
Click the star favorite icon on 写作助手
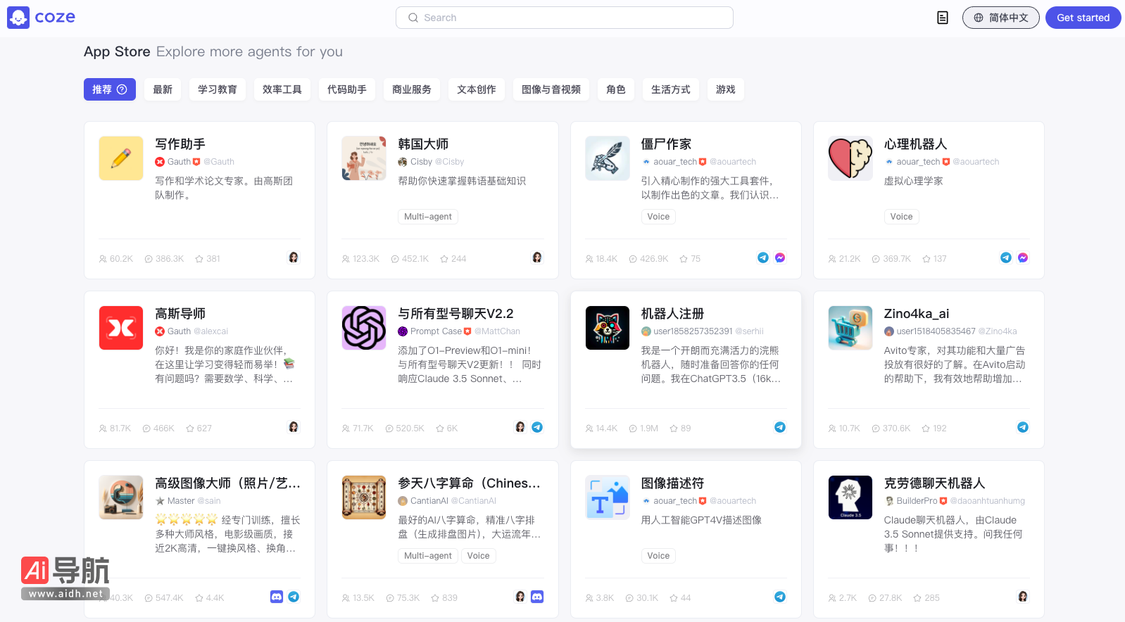199,259
